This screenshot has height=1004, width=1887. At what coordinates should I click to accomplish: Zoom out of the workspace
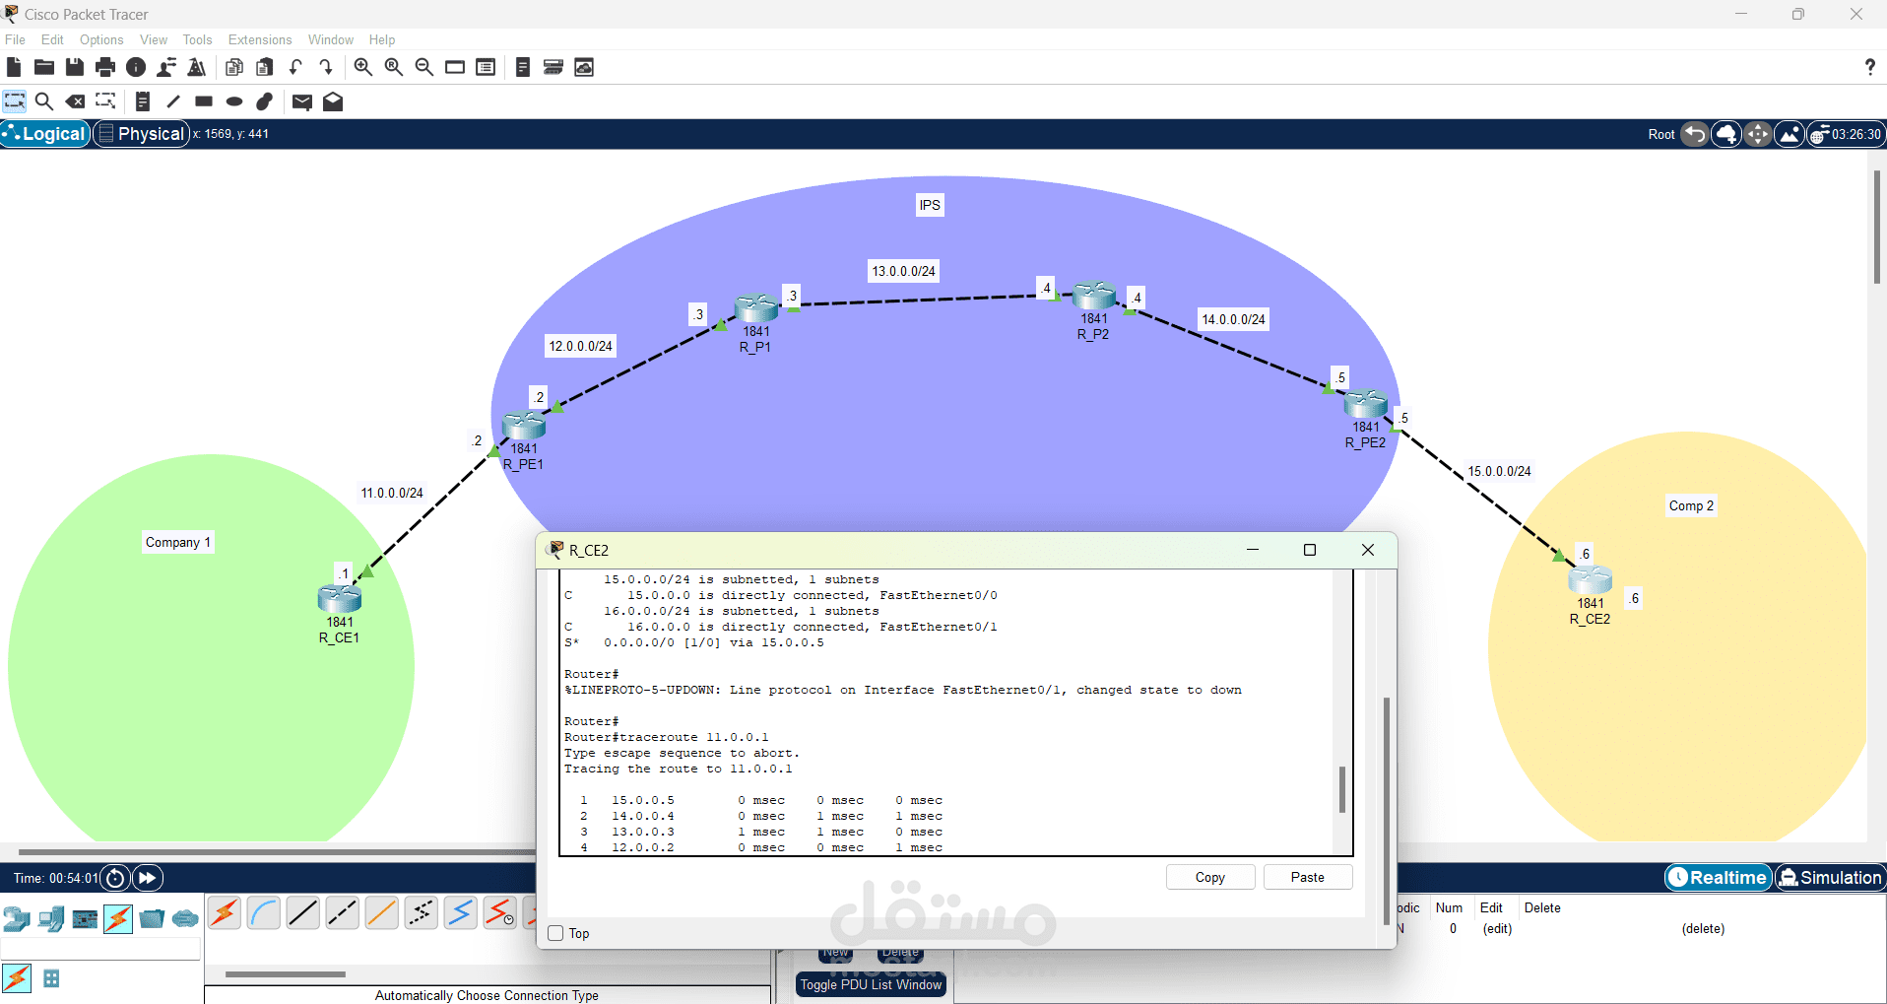coord(424,67)
